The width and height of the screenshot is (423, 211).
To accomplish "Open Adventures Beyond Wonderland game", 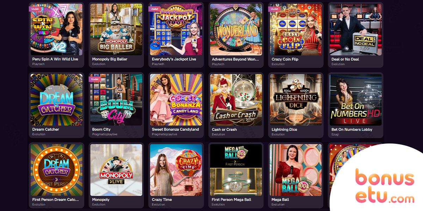I will pyautogui.click(x=236, y=30).
